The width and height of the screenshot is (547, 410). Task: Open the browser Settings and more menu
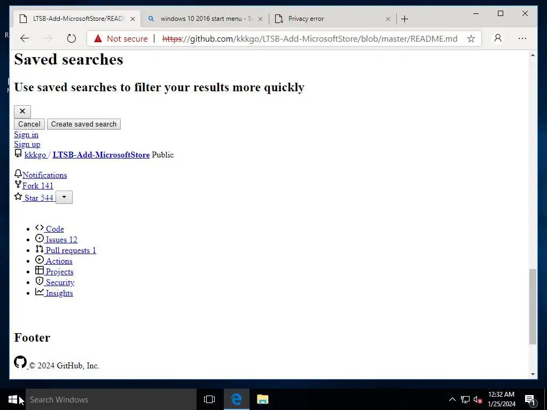(x=522, y=38)
